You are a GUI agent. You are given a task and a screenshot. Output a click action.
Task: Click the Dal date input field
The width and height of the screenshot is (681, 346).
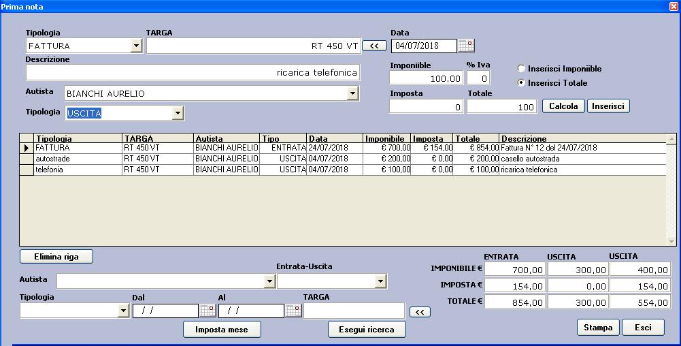pos(165,311)
